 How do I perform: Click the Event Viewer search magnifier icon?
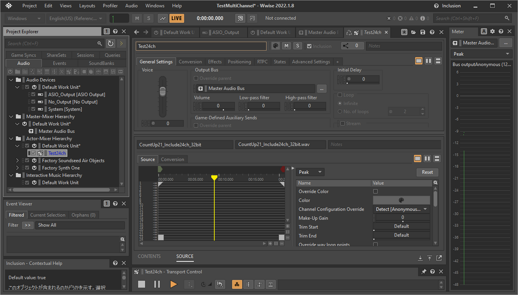[123, 239]
